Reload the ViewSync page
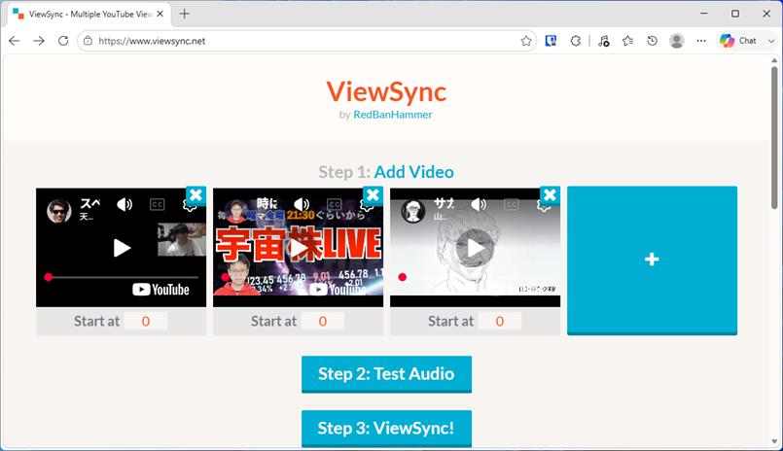Screen dimensions: 783x451 coord(63,41)
